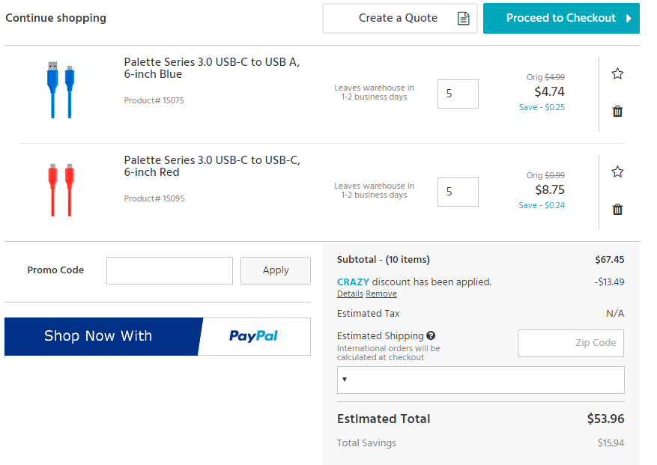Open the Estimated Shipping help tooltip
657x465 pixels.
(x=431, y=335)
